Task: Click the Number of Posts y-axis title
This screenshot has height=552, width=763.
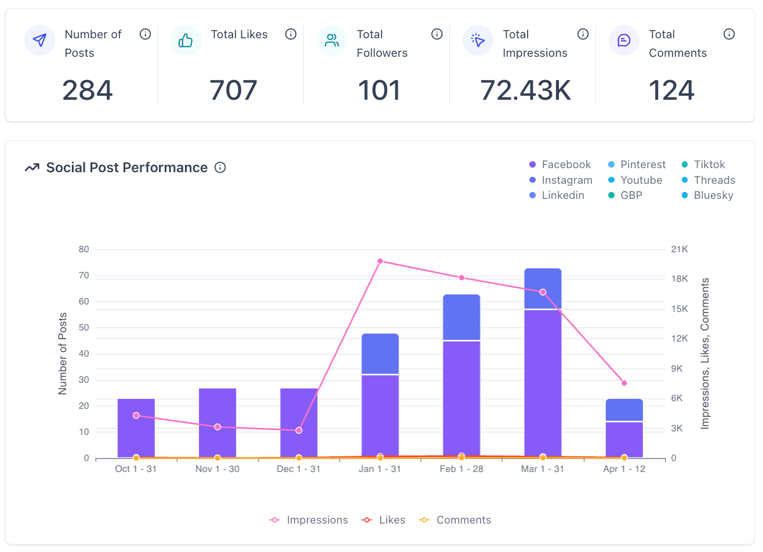Action: tap(63, 354)
